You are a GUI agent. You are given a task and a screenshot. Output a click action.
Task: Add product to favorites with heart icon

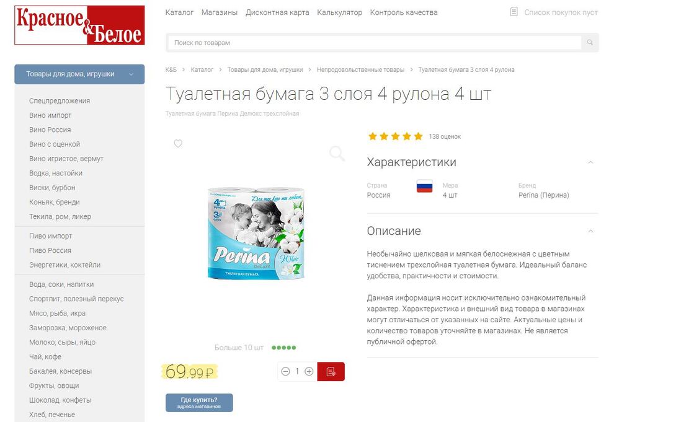click(178, 143)
